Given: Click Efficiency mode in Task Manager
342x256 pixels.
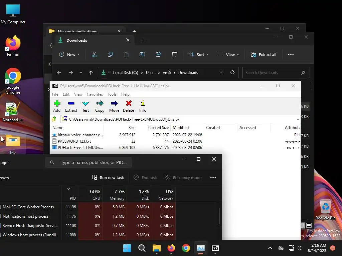Looking at the screenshot, I should [x=183, y=178].
